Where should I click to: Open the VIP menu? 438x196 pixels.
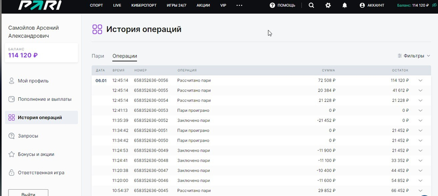pos(223,5)
